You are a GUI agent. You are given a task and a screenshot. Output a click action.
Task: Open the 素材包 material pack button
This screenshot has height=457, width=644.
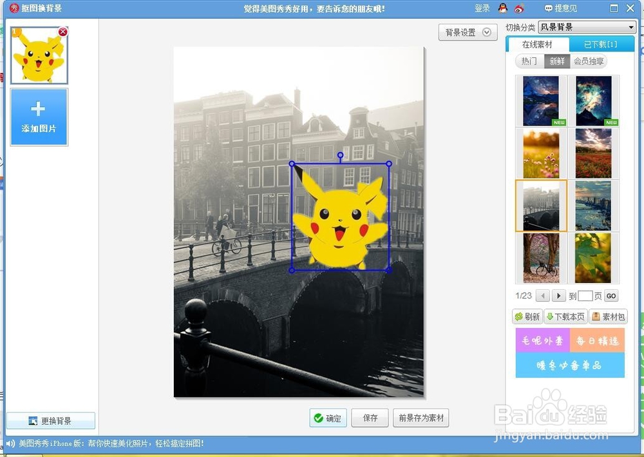click(x=609, y=316)
